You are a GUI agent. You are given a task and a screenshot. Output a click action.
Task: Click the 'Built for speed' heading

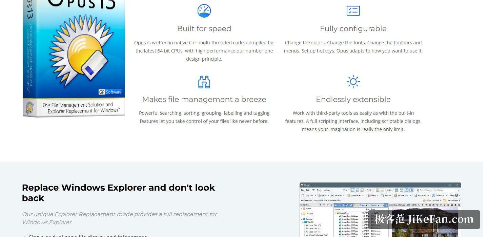(204, 29)
